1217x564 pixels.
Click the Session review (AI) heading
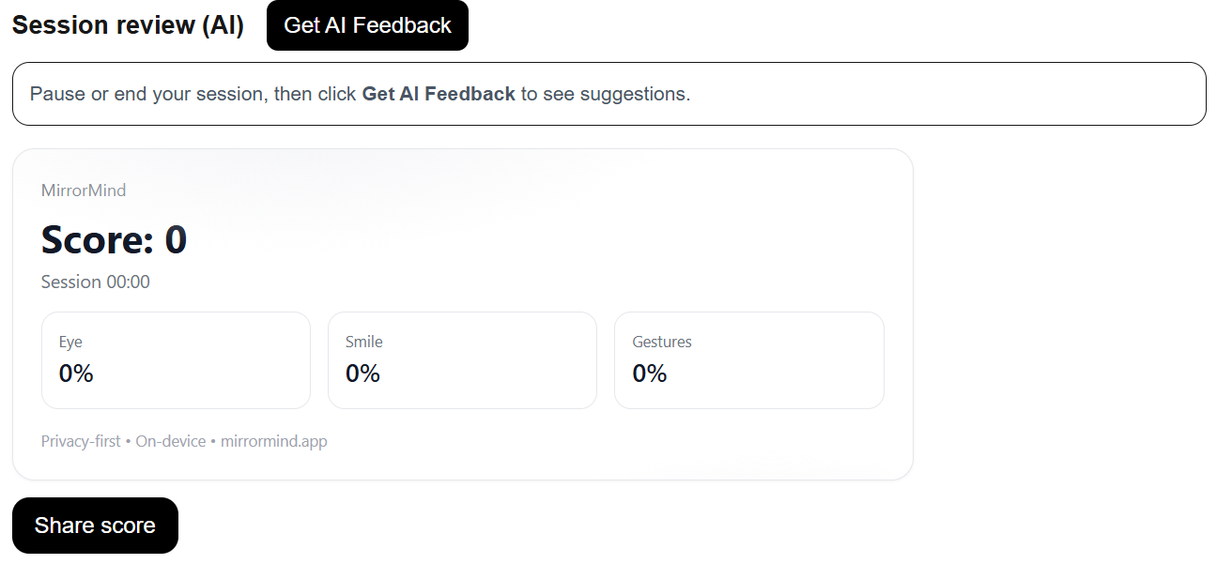128,25
